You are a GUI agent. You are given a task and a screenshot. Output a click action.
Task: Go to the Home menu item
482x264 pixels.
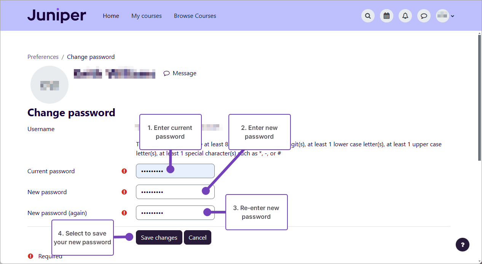[x=111, y=16]
